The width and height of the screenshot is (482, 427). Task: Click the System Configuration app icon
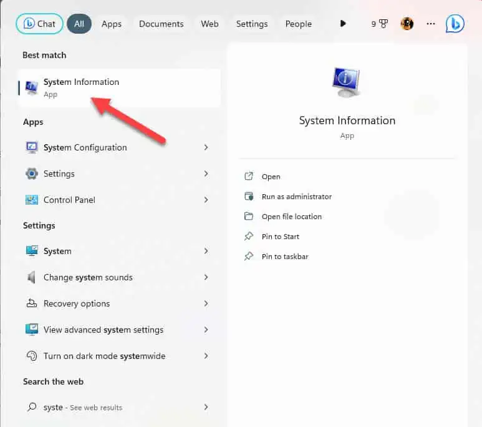(x=32, y=147)
